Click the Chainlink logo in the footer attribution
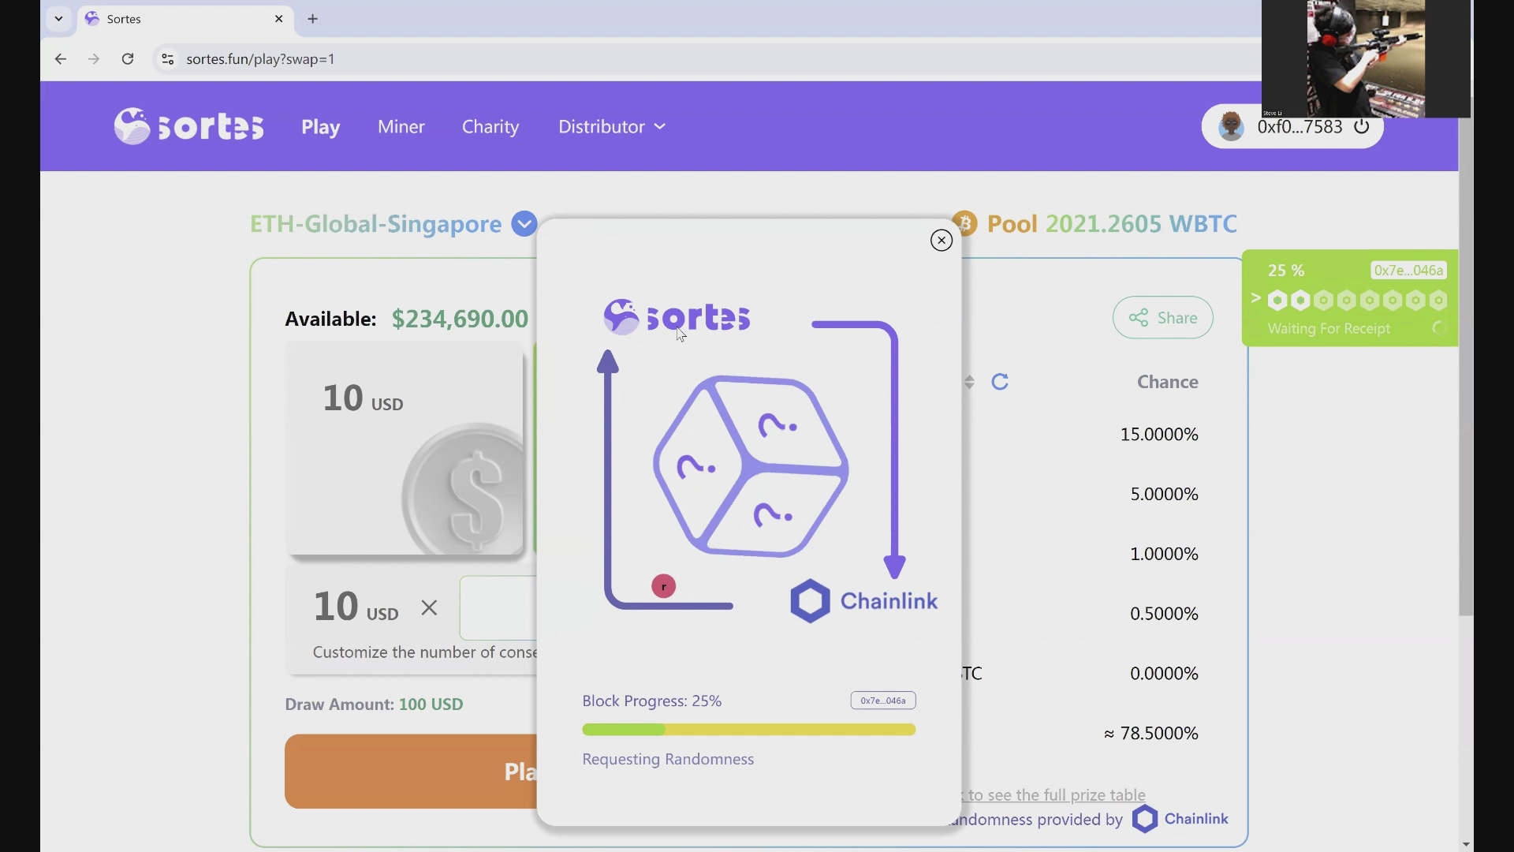The height and width of the screenshot is (852, 1514). 1144,819
